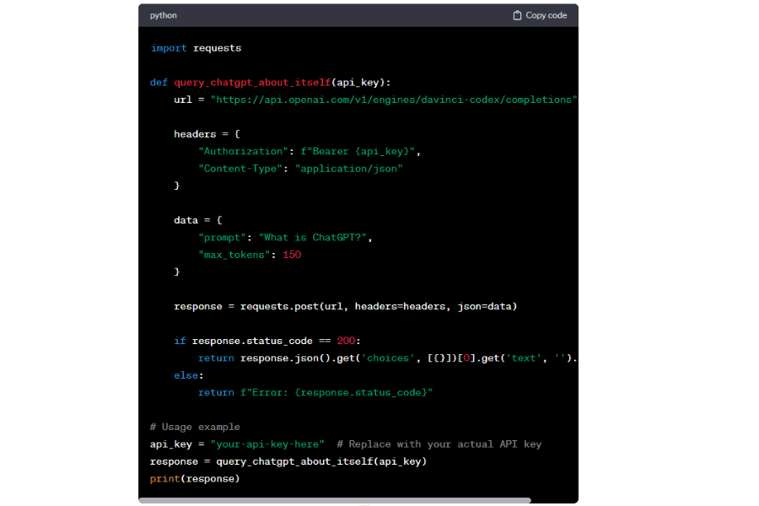This screenshot has width=759, height=506.
Task: Click the 'return response.json()' line
Action: (388, 358)
